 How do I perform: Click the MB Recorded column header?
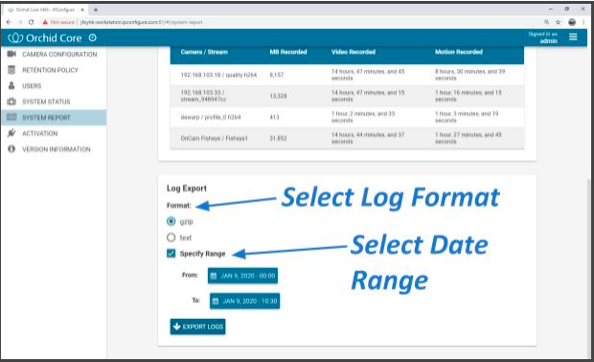(x=288, y=52)
